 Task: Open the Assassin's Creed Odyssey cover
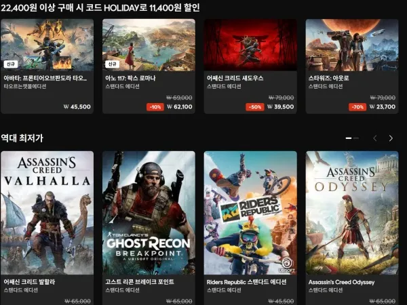click(x=352, y=213)
